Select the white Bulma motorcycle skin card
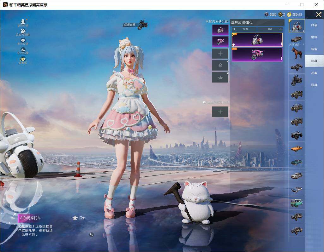The image size is (324, 252). click(257, 40)
